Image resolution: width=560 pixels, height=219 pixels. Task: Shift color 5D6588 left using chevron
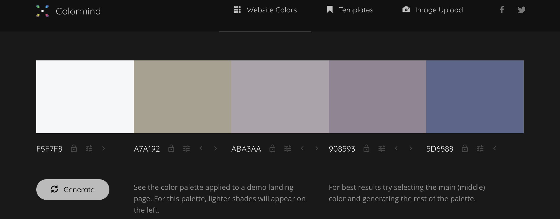click(495, 148)
